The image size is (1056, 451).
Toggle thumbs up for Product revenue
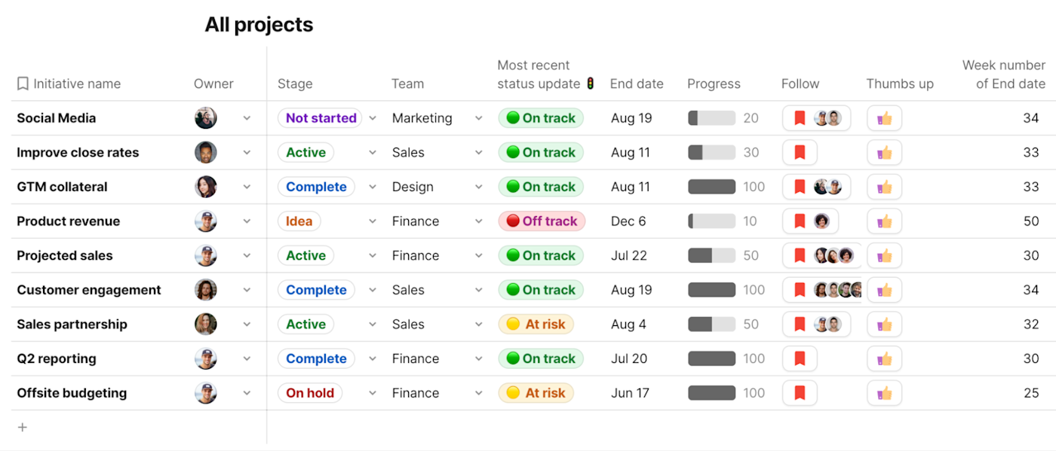pos(884,221)
